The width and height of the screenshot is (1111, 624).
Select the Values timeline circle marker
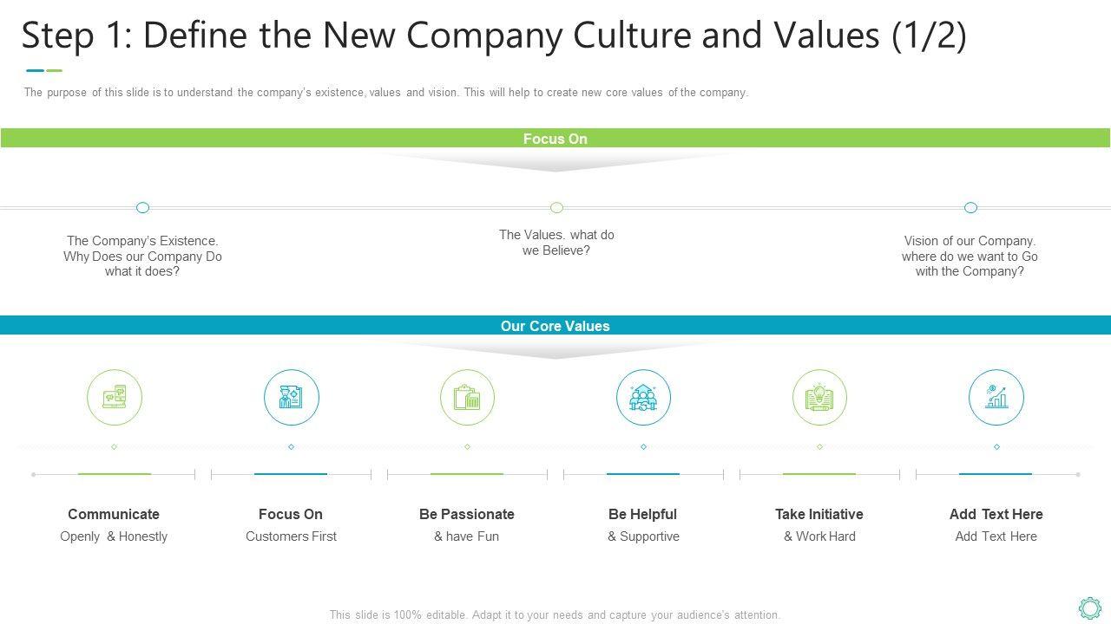556,207
